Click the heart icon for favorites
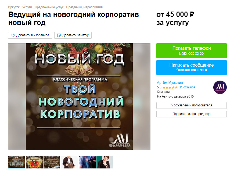The width and height of the screenshot is (234, 180). point(13,35)
